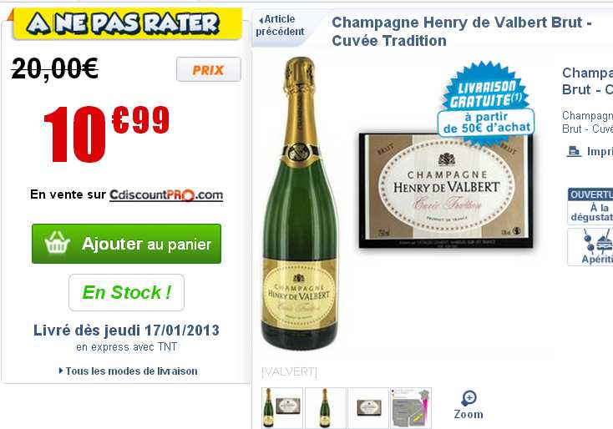Click the printer icon next to Impri
613x429 pixels.
pos(574,151)
